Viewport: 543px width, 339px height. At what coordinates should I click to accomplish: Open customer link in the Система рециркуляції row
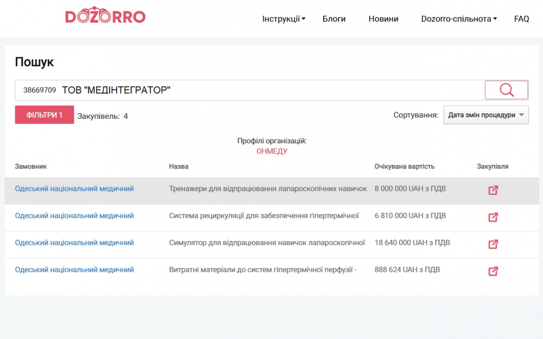pos(74,216)
